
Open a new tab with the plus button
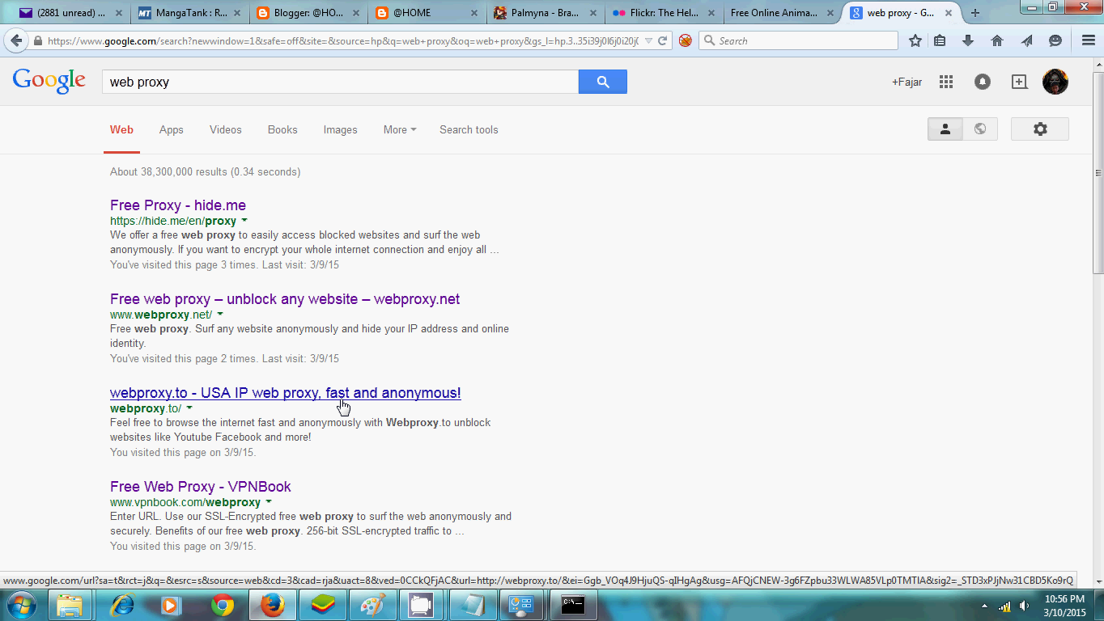tap(974, 13)
